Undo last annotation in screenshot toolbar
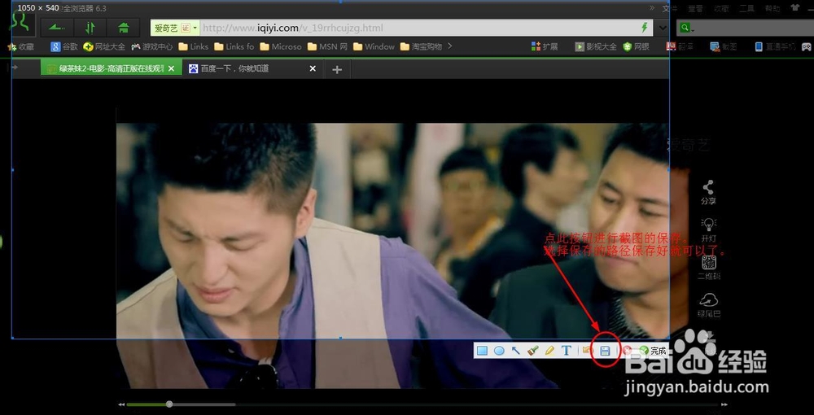814x415 pixels. click(x=587, y=351)
